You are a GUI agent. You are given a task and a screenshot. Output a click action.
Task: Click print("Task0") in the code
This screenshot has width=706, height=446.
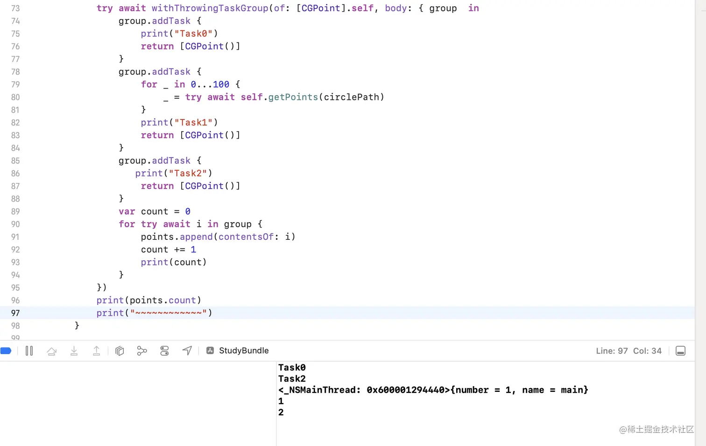coord(179,34)
